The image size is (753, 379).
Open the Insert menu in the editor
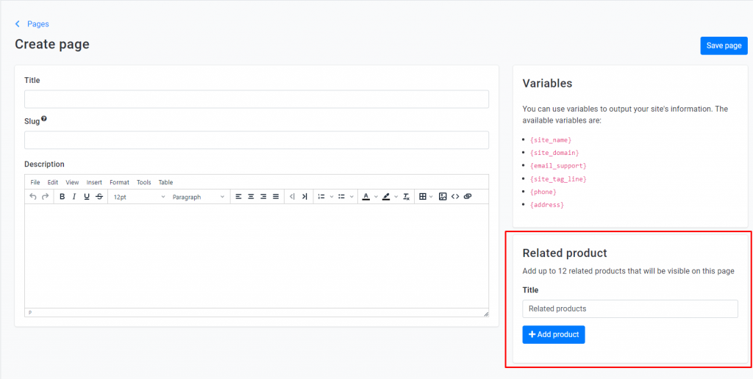coord(94,182)
